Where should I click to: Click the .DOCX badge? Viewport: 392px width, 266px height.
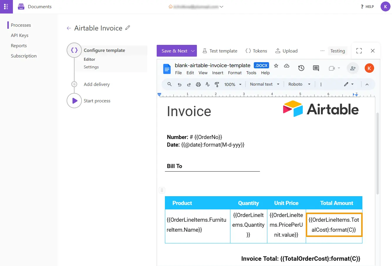tap(261, 65)
